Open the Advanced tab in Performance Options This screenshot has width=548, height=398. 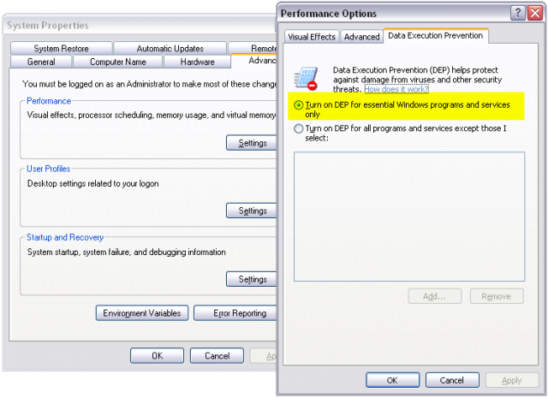(x=361, y=37)
